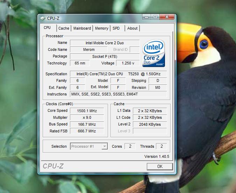Click the Name field 'Intel Mobile Core 2 Duo'
The height and width of the screenshot is (193, 236).
tap(105, 43)
